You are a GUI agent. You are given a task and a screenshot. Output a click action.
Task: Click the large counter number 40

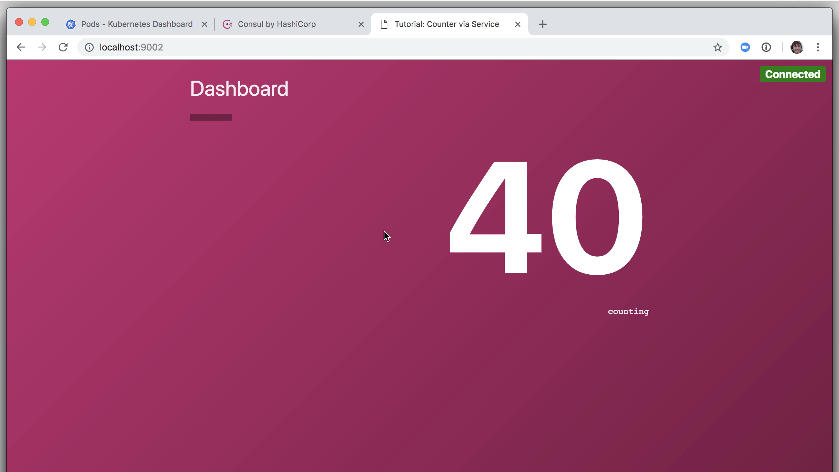coord(546,217)
